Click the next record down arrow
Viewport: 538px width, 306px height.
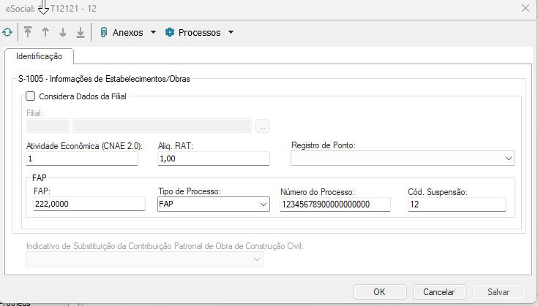(63, 32)
